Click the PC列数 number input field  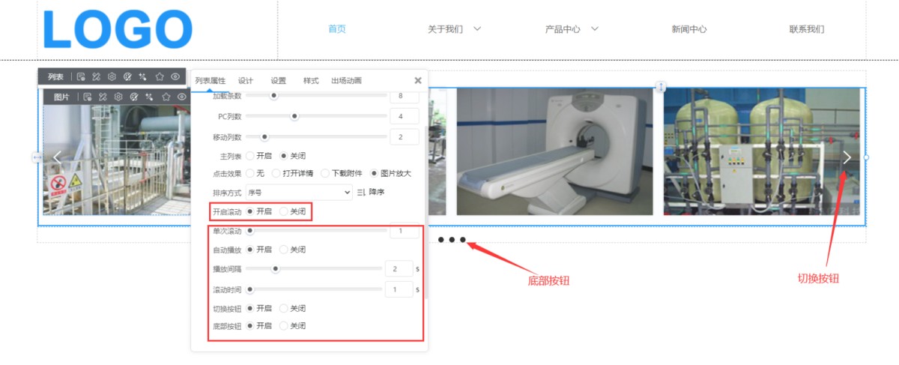point(404,116)
